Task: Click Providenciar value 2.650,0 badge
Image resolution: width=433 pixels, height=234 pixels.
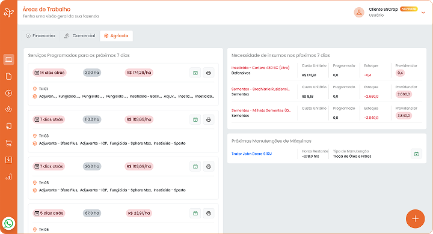Action: coord(404,94)
